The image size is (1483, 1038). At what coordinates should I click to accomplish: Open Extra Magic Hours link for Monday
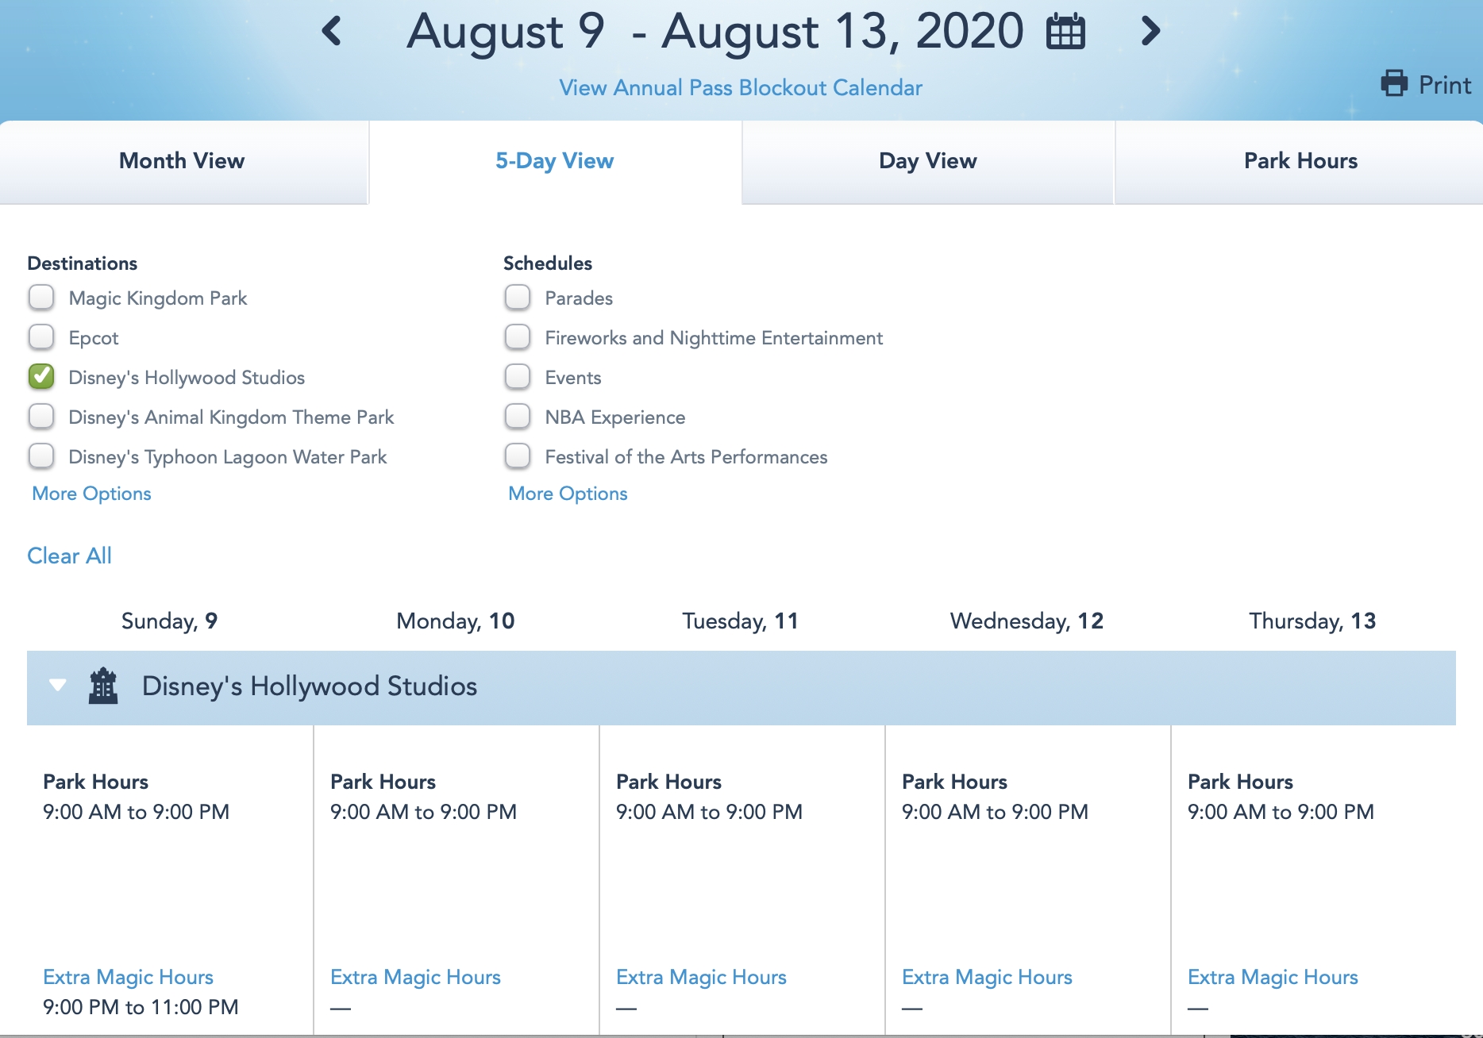click(x=415, y=977)
